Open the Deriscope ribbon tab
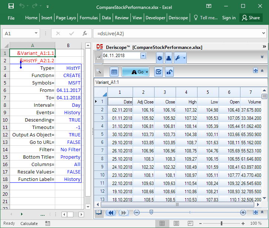269x228 pixels. point(178,17)
